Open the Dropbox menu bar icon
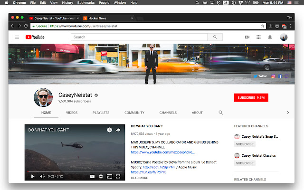This screenshot has width=304, height=190. pos(241,3)
